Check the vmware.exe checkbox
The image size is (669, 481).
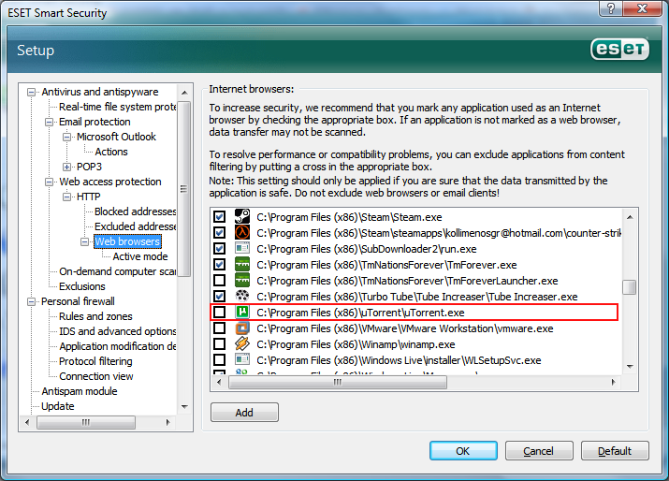(219, 328)
